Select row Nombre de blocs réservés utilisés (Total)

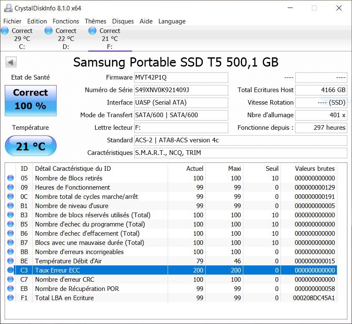point(171,215)
